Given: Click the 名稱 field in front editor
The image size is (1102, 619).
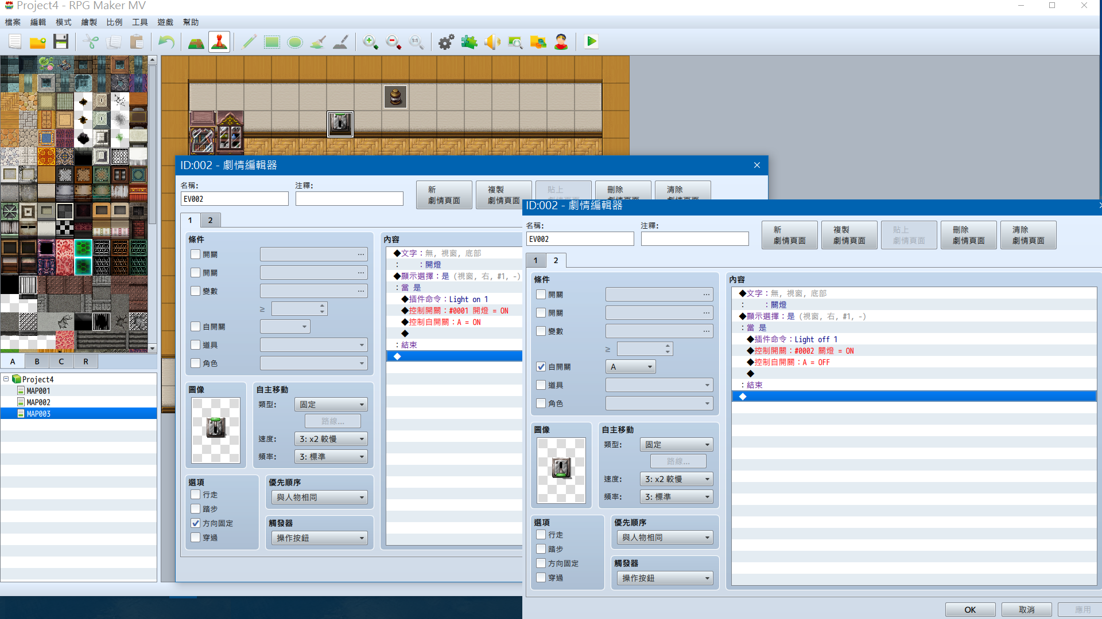Looking at the screenshot, I should click(x=580, y=239).
